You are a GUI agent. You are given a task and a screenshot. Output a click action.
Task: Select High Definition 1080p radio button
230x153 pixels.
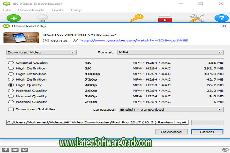tap(11, 74)
